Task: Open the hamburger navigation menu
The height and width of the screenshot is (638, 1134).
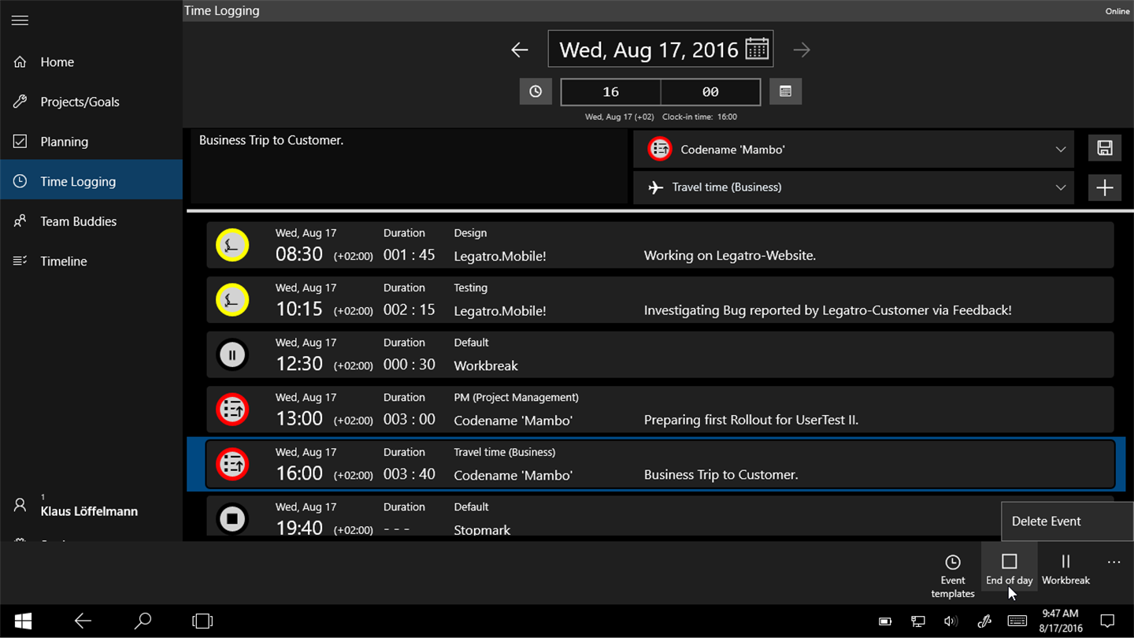Action: point(20,20)
